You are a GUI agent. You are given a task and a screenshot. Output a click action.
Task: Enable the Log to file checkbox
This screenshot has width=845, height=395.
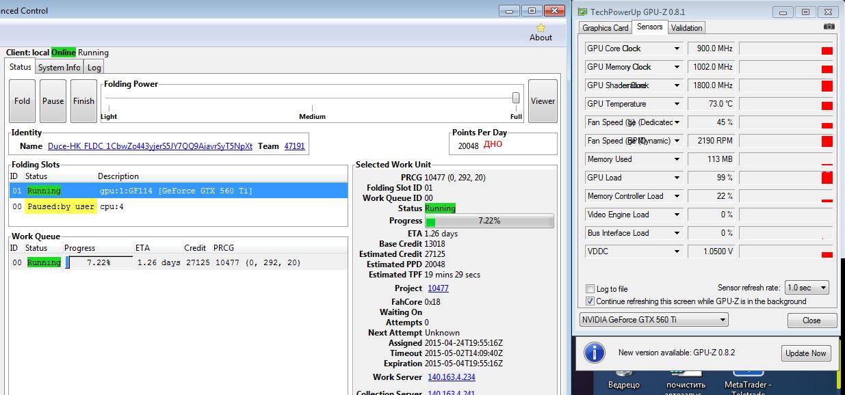(590, 289)
